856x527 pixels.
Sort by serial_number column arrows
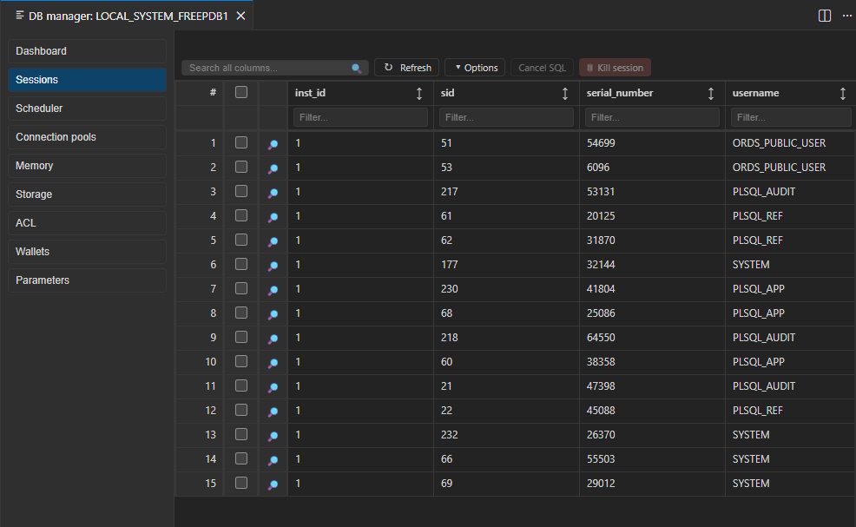click(711, 94)
